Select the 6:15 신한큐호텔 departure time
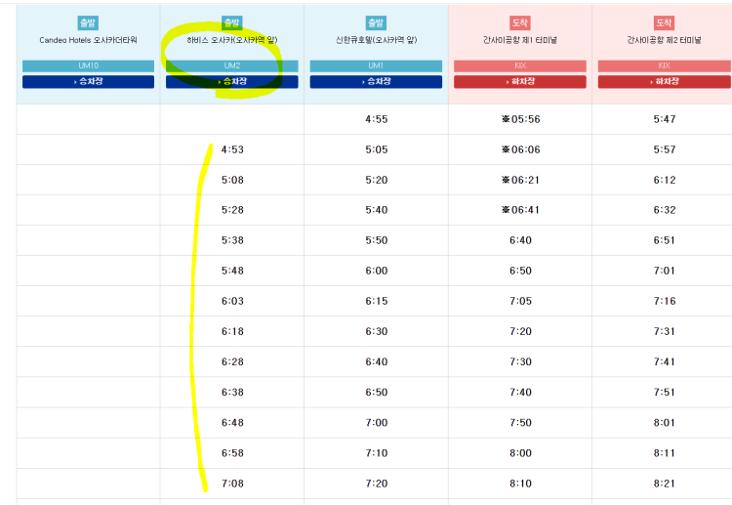 click(x=376, y=301)
